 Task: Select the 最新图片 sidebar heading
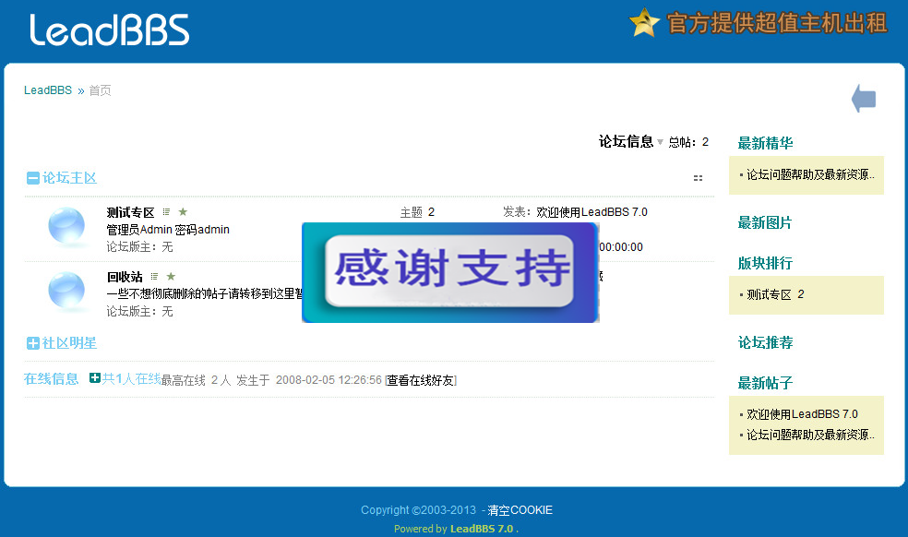coord(765,223)
